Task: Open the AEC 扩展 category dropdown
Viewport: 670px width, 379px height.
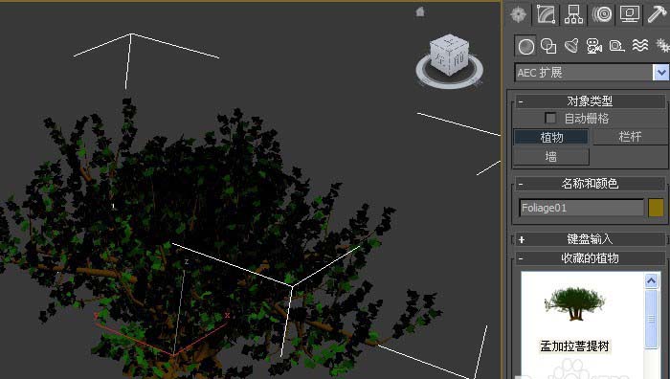Action: point(660,72)
